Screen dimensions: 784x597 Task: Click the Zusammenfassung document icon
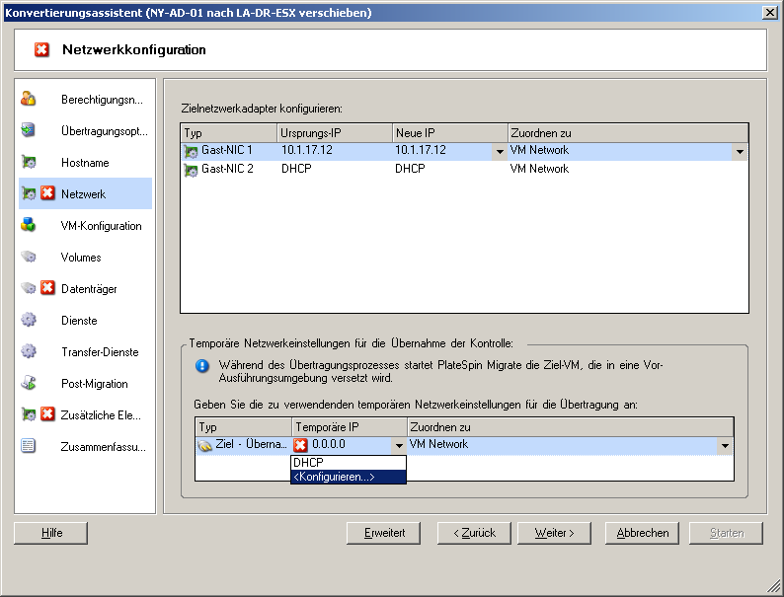click(x=28, y=446)
